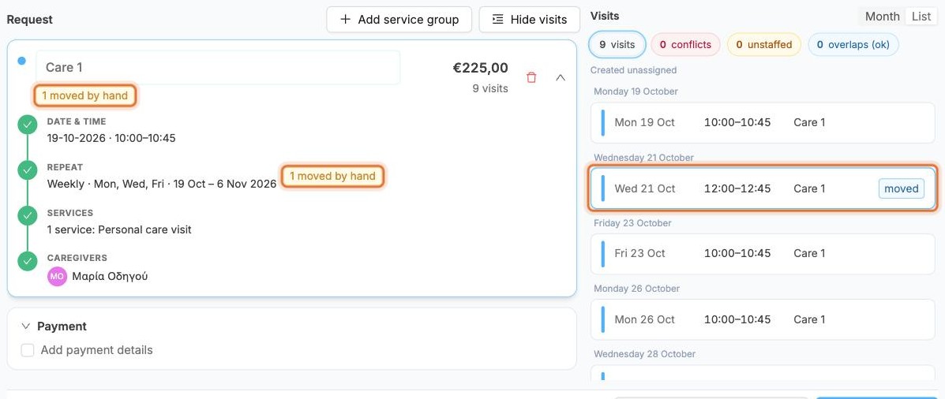Open the Mon 19 Oct visit row

coord(763,123)
